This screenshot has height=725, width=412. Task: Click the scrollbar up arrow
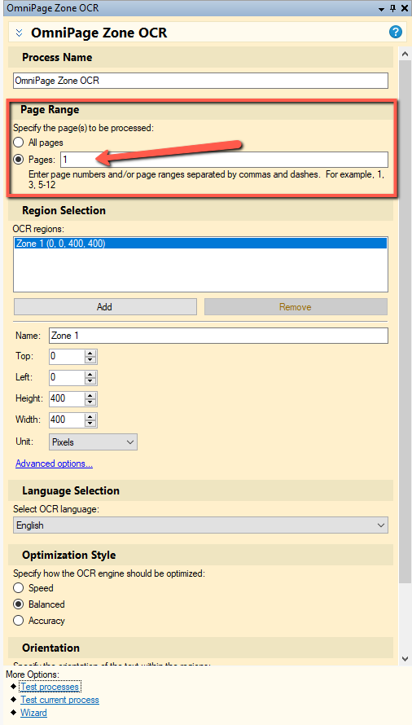[x=405, y=54]
